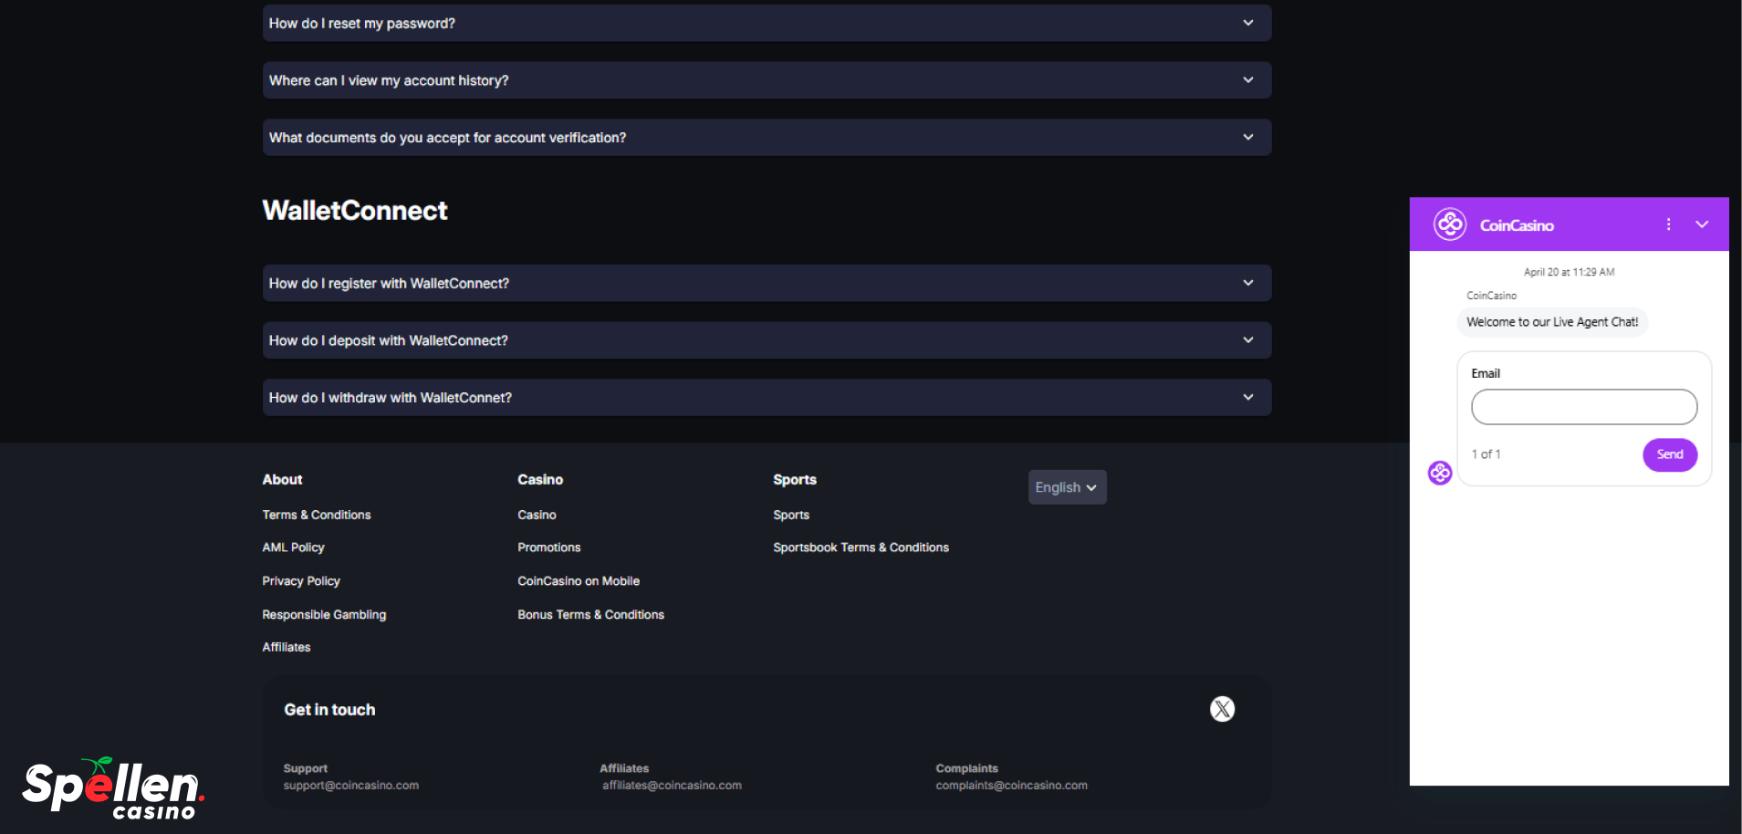Open the English language dropdown
Image resolution: width=1742 pixels, height=834 pixels.
click(1067, 487)
